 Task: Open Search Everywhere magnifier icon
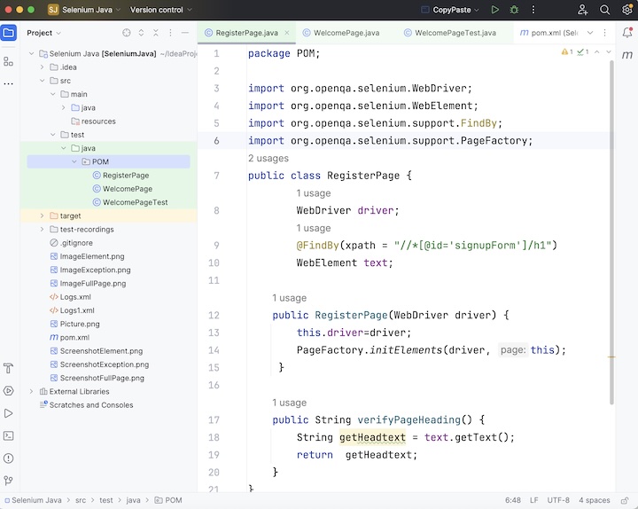point(605,10)
